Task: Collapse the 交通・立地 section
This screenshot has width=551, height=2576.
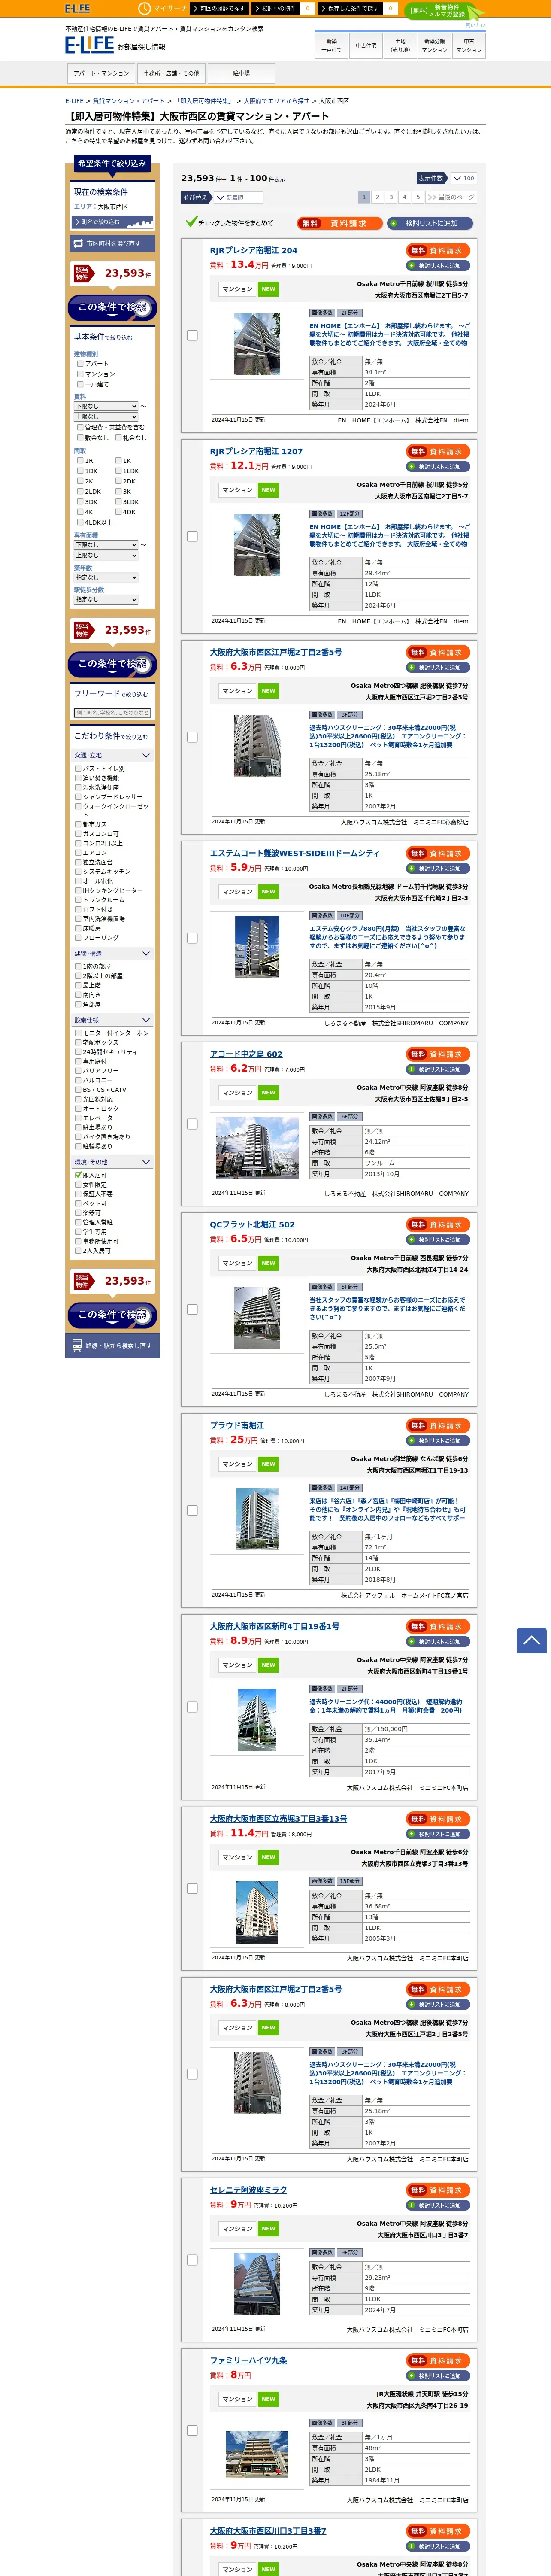Action: pos(112,755)
